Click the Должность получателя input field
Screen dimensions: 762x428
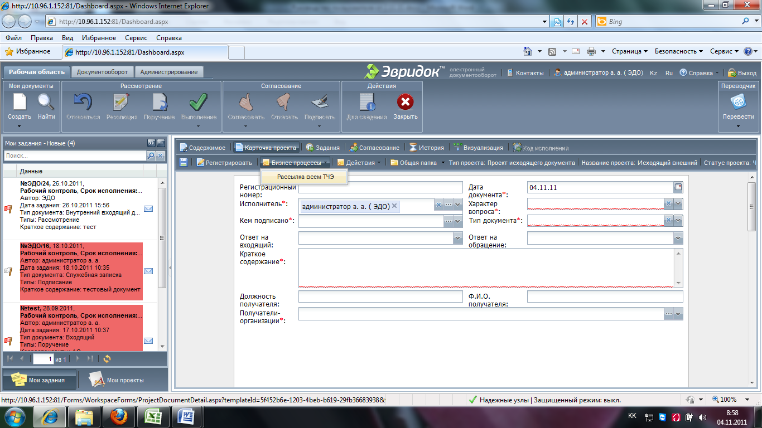point(380,296)
